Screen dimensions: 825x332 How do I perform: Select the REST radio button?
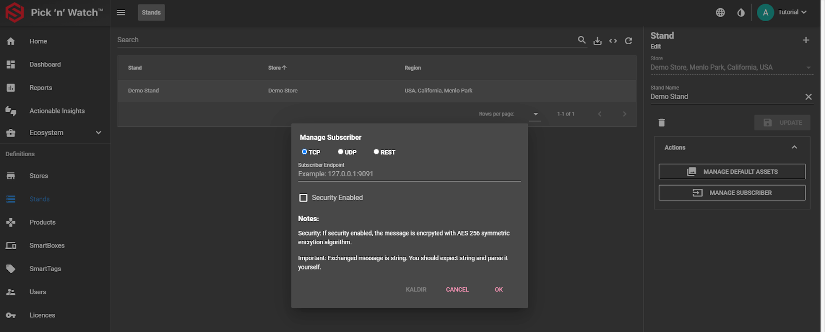click(376, 152)
